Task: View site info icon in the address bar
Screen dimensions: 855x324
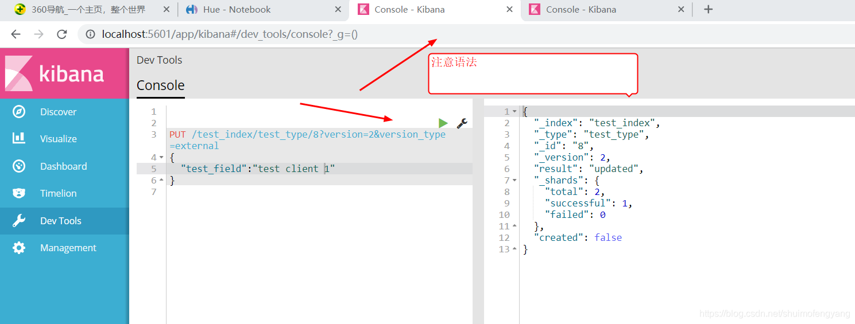Action: pyautogui.click(x=90, y=34)
